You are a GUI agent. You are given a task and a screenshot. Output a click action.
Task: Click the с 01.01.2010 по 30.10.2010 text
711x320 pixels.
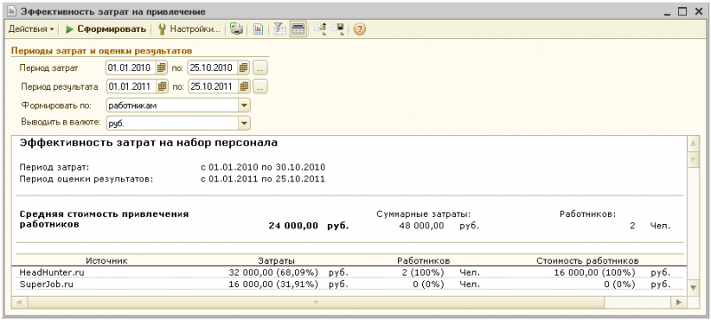[x=263, y=167]
